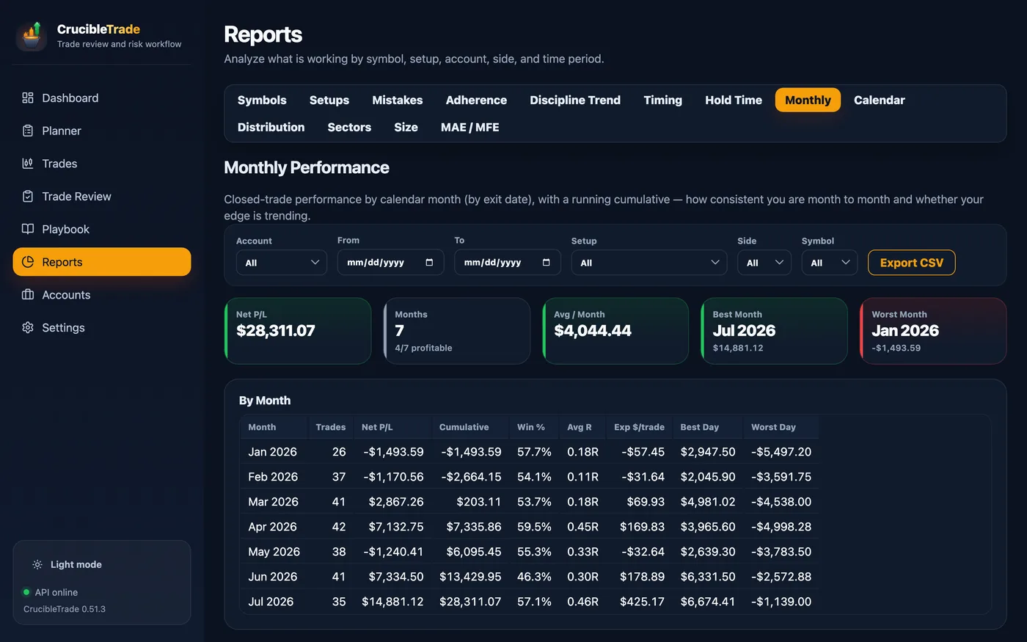Click the green API online status dot
1027x642 pixels.
[x=26, y=592]
